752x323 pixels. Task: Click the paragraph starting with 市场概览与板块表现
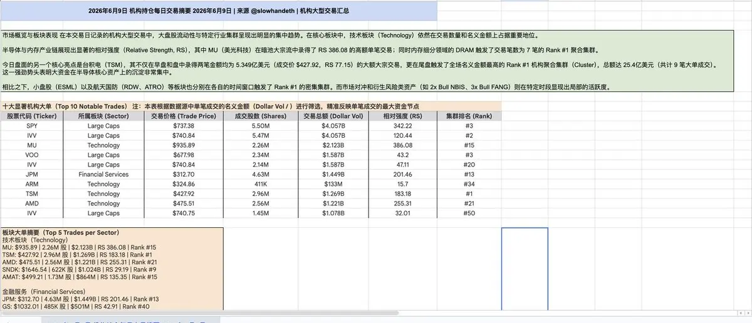[x=270, y=36]
